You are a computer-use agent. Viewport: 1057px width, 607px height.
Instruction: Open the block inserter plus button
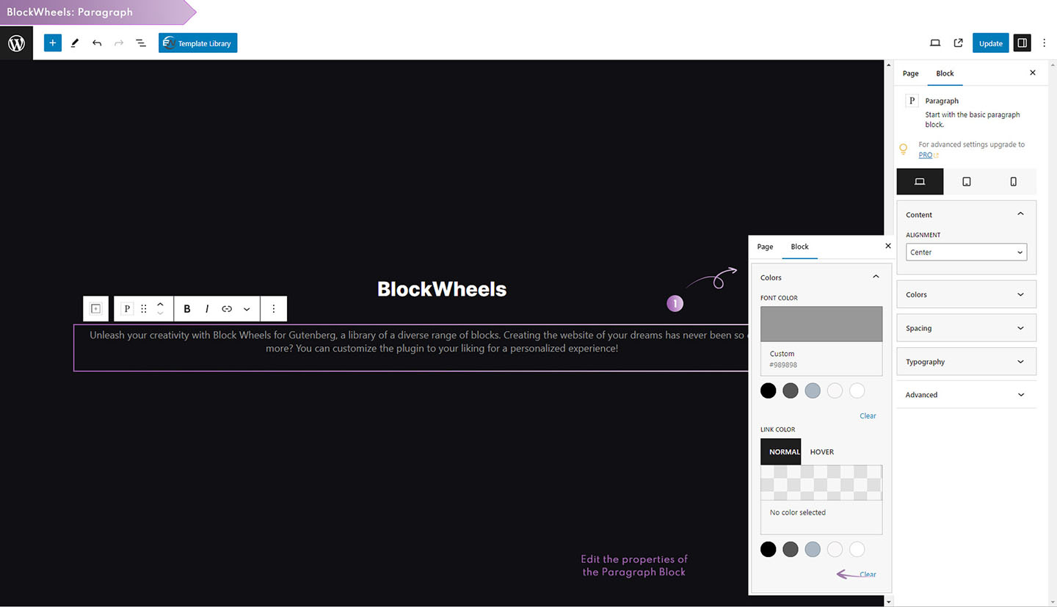point(52,43)
